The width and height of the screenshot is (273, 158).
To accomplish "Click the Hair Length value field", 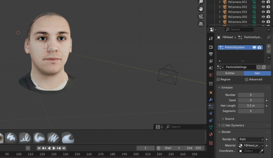I will tap(251, 106).
